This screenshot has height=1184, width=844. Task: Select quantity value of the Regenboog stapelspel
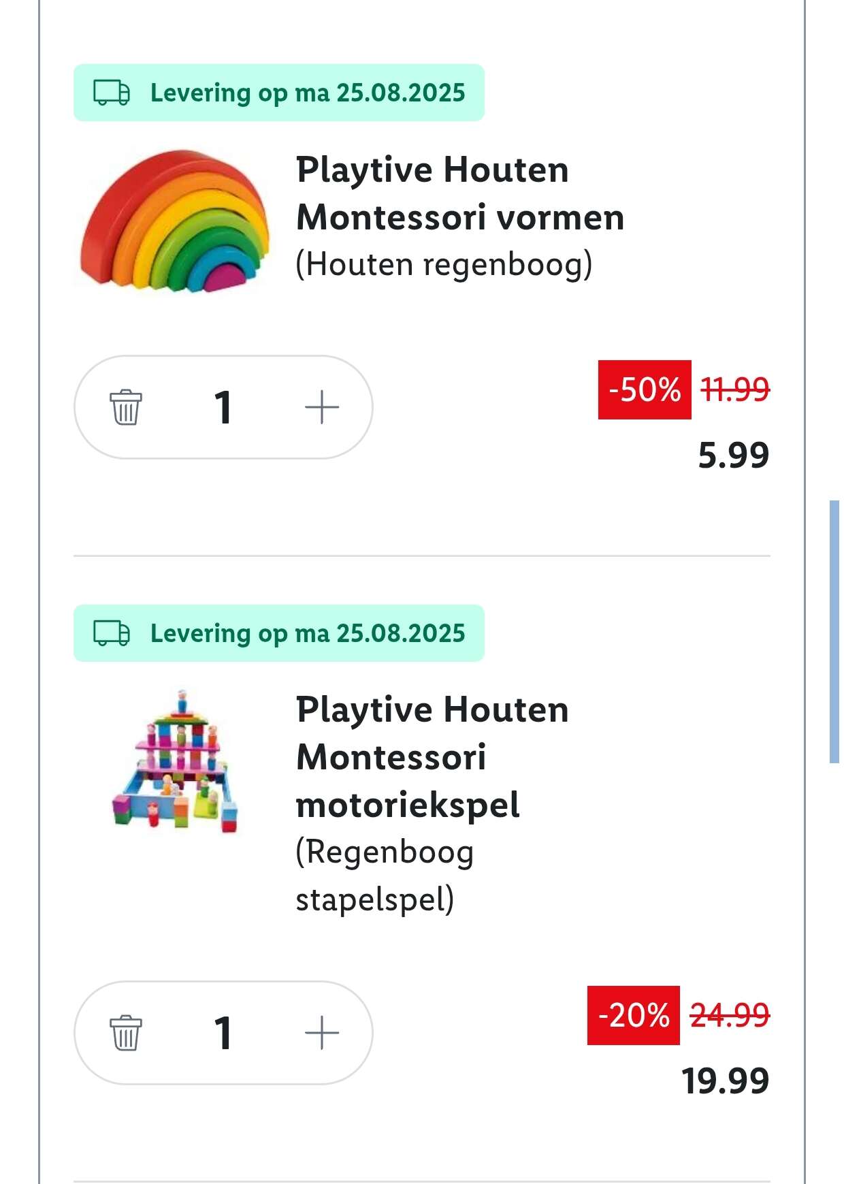[x=223, y=1033]
